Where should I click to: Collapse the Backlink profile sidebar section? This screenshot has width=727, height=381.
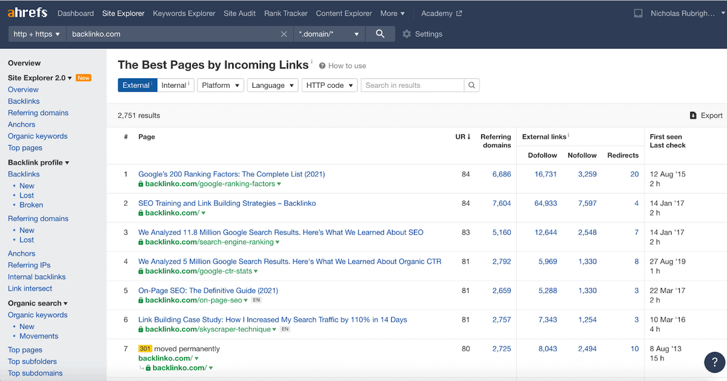38,162
